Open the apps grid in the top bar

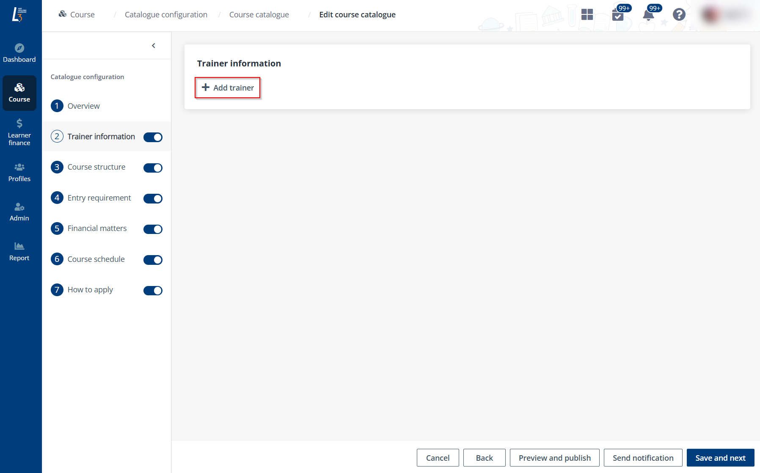pos(587,15)
